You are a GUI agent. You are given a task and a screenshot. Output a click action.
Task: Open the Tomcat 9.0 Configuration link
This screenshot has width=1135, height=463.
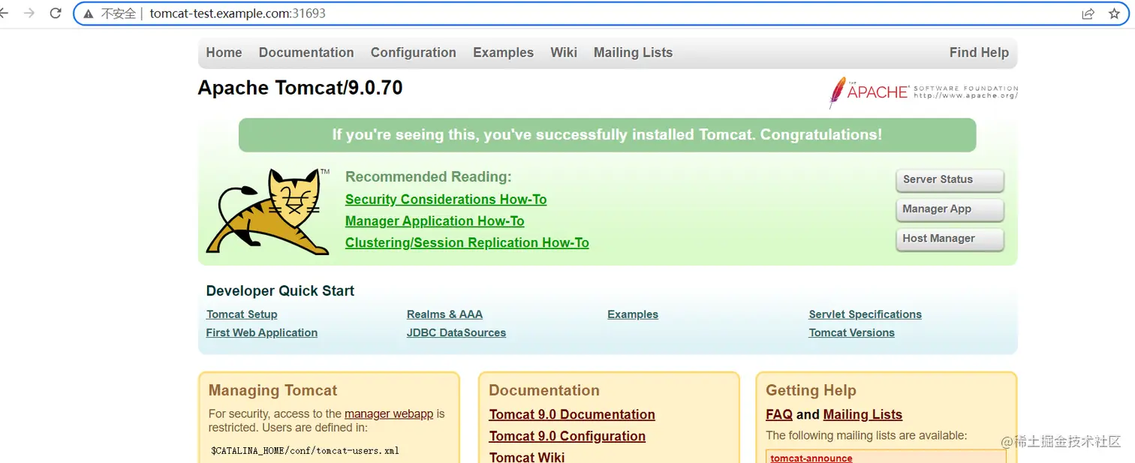click(x=567, y=437)
